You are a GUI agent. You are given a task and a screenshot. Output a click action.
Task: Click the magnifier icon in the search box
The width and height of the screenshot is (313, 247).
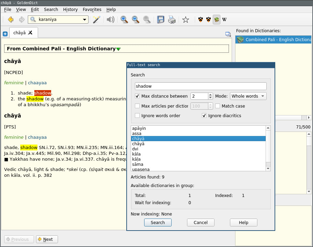click(x=33, y=19)
